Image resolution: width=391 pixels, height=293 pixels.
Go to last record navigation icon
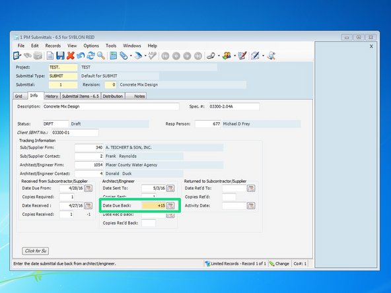(198, 56)
